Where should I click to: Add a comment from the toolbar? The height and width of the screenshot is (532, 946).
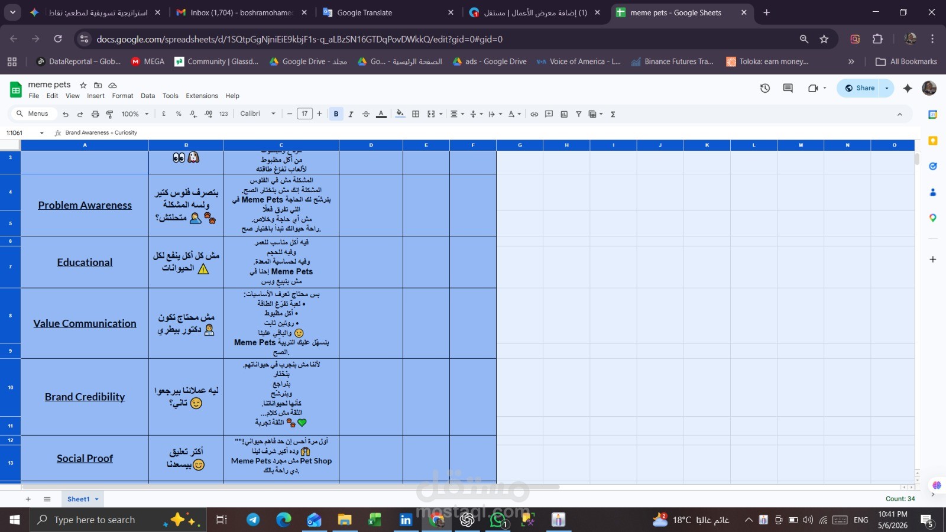[x=549, y=114]
